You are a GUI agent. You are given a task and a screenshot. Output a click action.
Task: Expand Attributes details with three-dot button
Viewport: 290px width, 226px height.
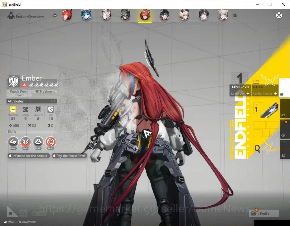pyautogui.click(x=53, y=101)
